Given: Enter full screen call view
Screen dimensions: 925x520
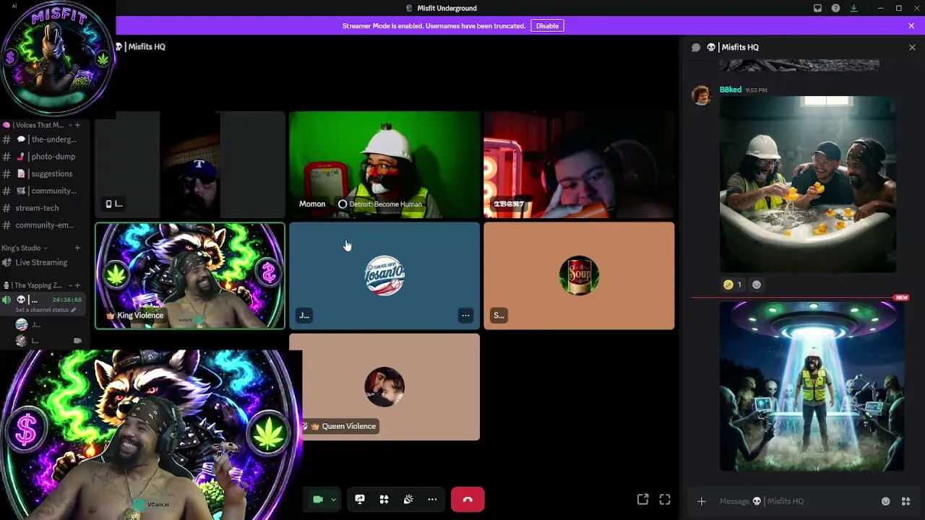Looking at the screenshot, I should click(665, 499).
